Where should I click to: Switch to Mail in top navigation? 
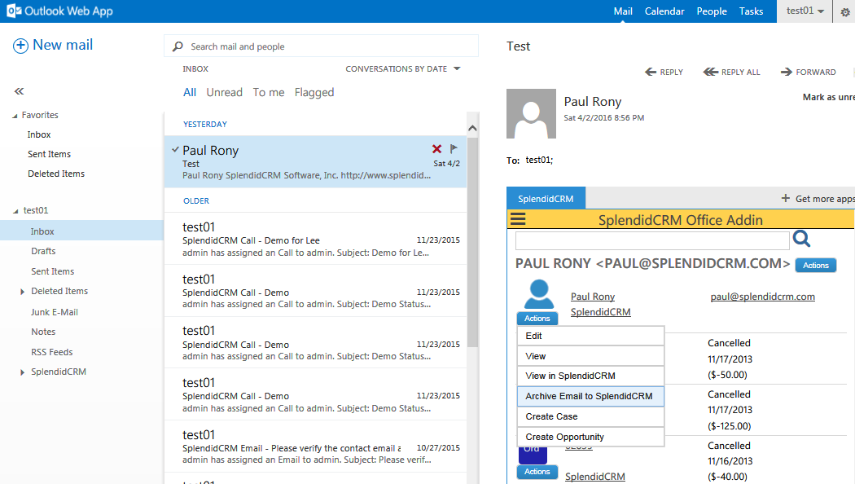click(623, 11)
